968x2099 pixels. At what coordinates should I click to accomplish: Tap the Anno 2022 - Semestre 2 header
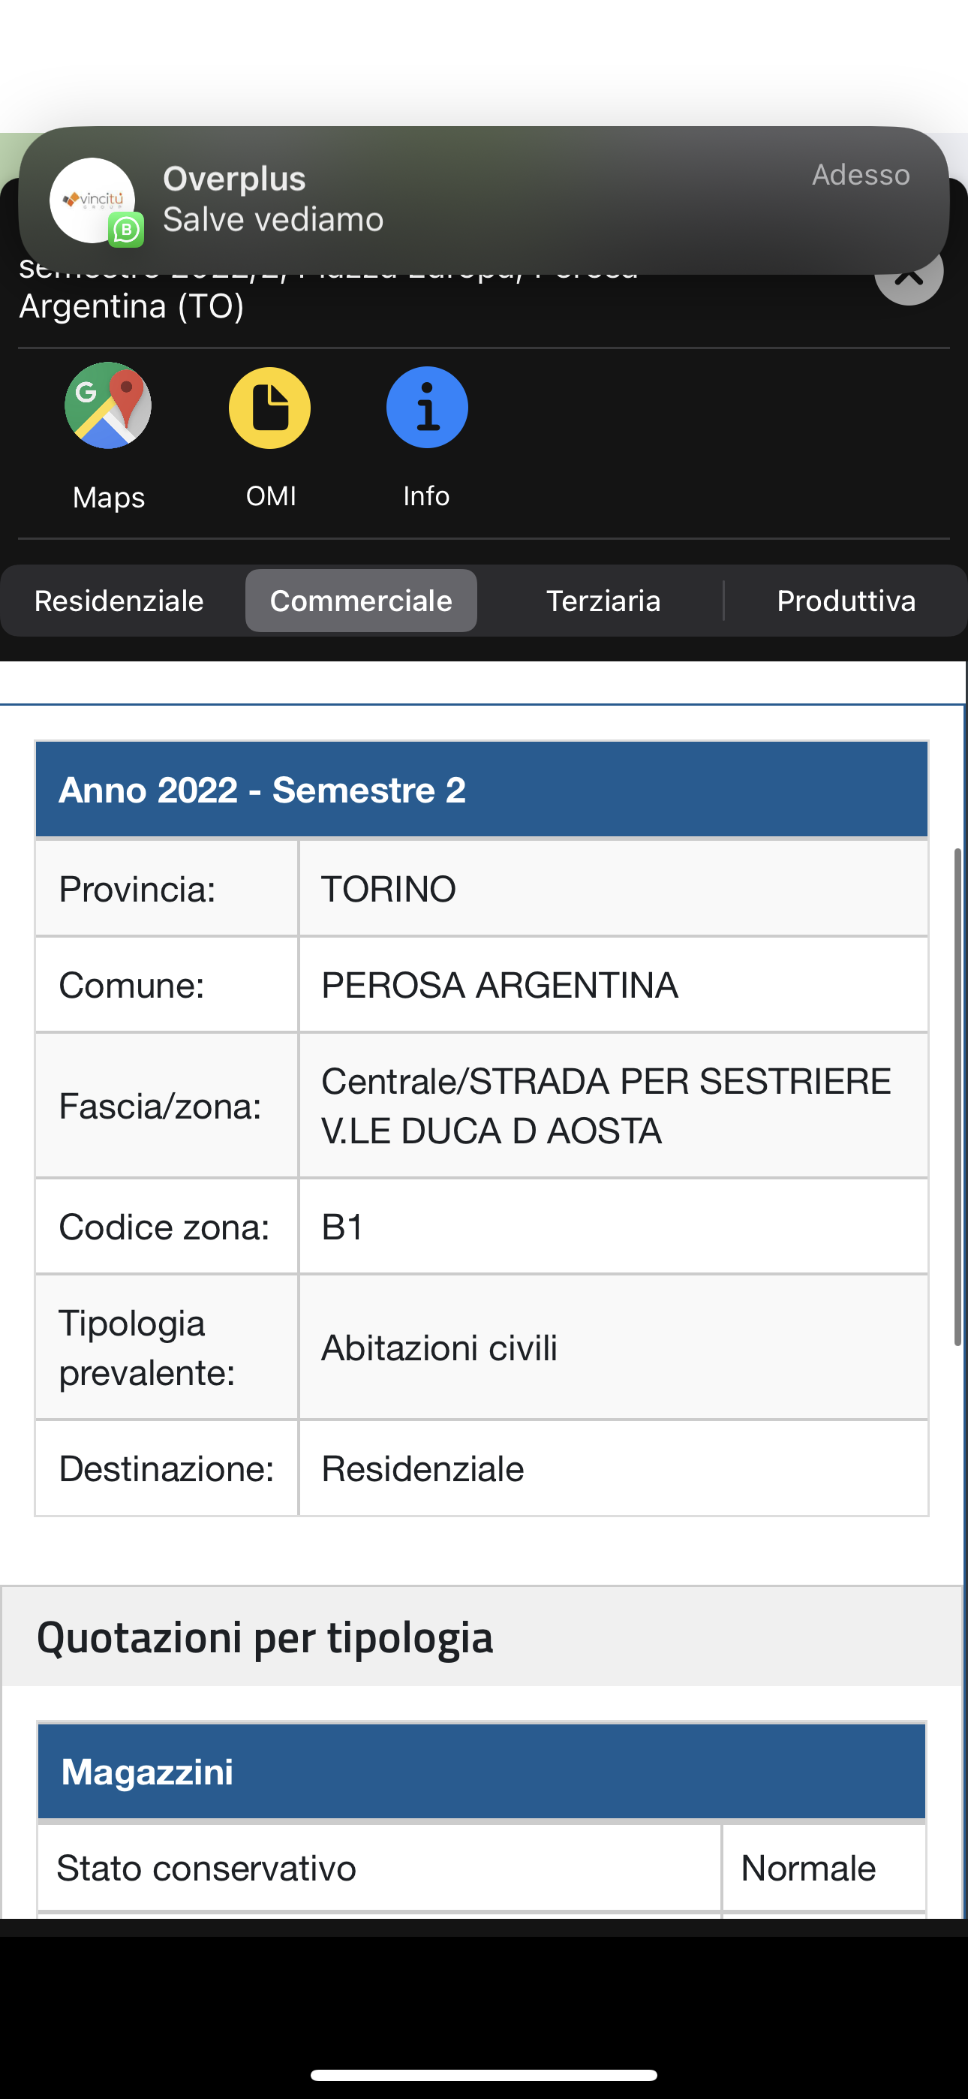[482, 790]
